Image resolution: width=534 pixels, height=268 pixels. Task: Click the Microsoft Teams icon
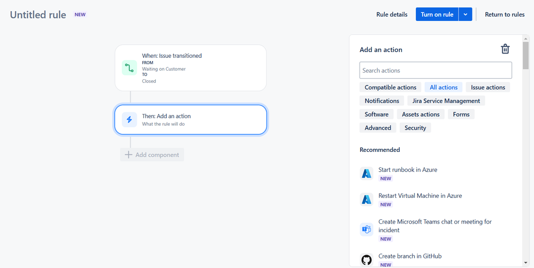[x=367, y=229]
